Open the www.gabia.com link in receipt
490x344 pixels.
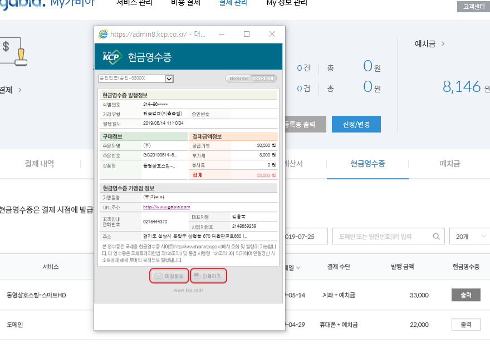point(166,207)
